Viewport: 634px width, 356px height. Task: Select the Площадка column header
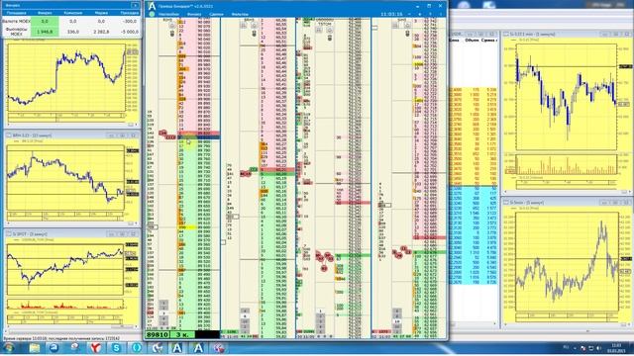pyautogui.click(x=17, y=13)
